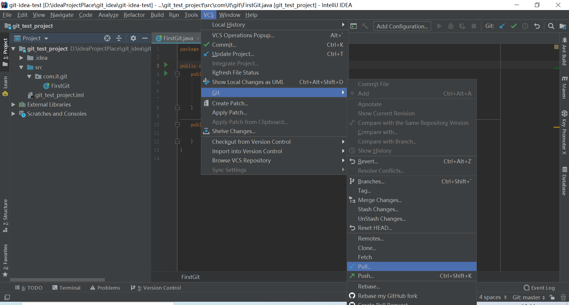569x305 pixels.
Task: Click the Stop square icon in toolbar
Action: 474,26
